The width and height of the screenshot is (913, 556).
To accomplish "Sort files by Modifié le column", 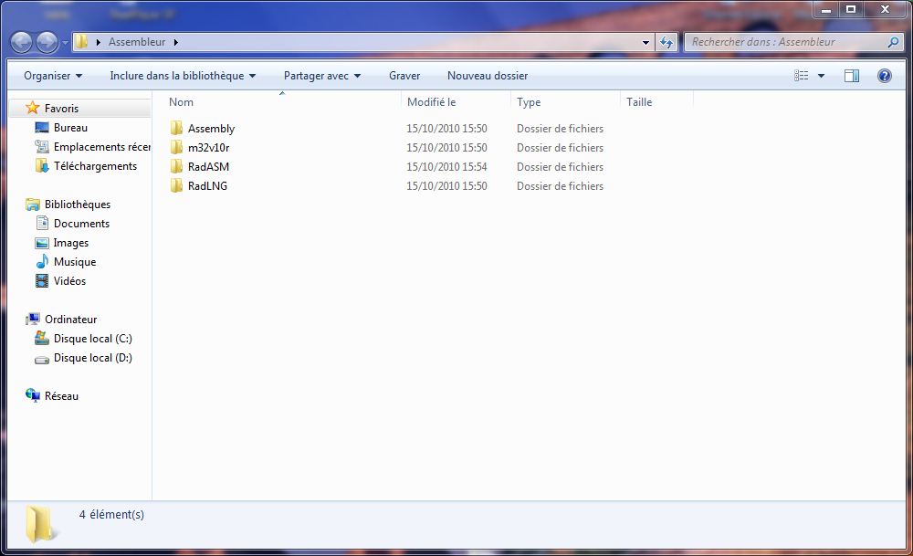I will (432, 102).
